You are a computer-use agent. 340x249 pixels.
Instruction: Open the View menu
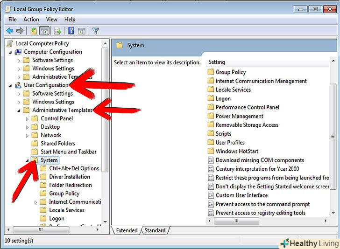tap(51, 20)
